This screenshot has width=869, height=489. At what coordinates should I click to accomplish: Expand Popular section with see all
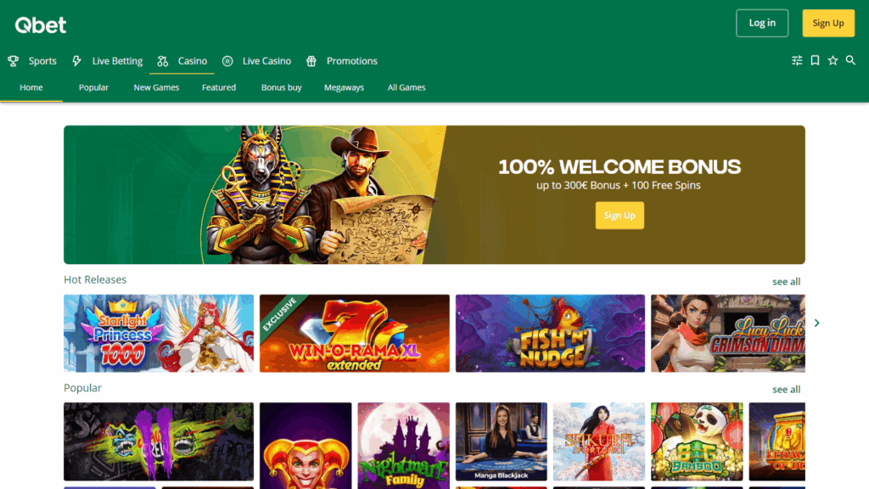point(786,389)
